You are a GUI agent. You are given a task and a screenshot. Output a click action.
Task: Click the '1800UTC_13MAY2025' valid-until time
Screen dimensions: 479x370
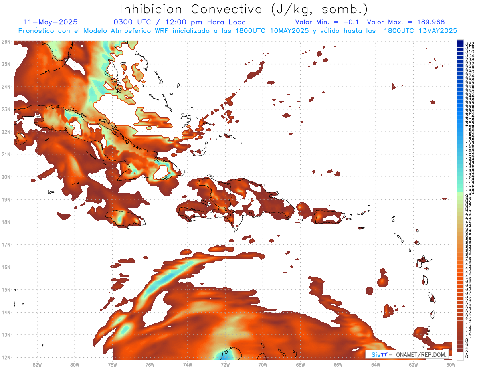pos(420,31)
